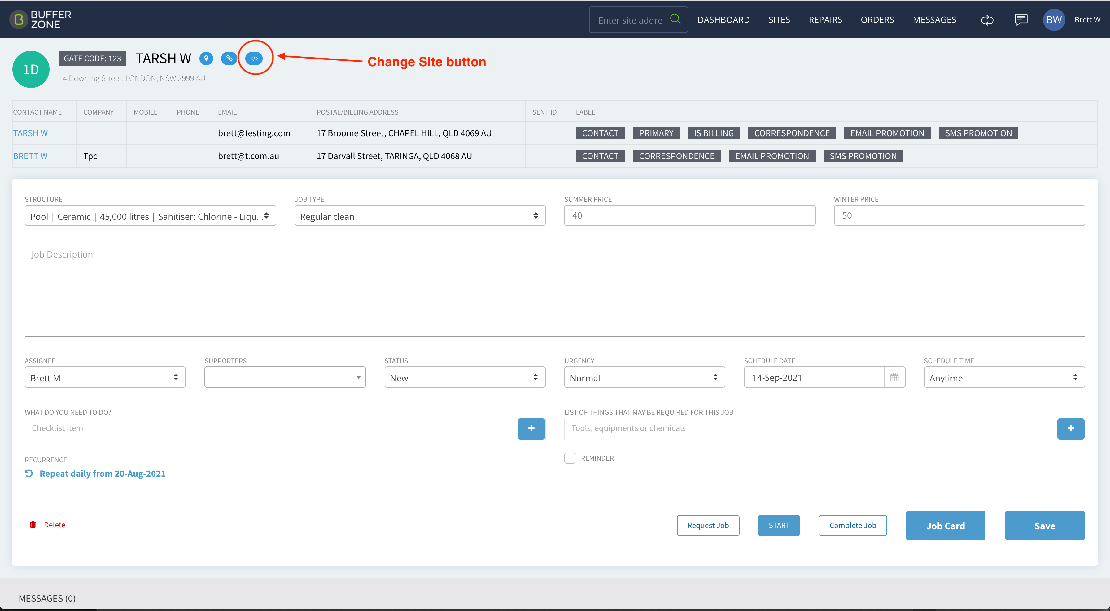This screenshot has height=611, width=1110.
Task: Click the refresh sync icon in header
Action: click(x=987, y=20)
